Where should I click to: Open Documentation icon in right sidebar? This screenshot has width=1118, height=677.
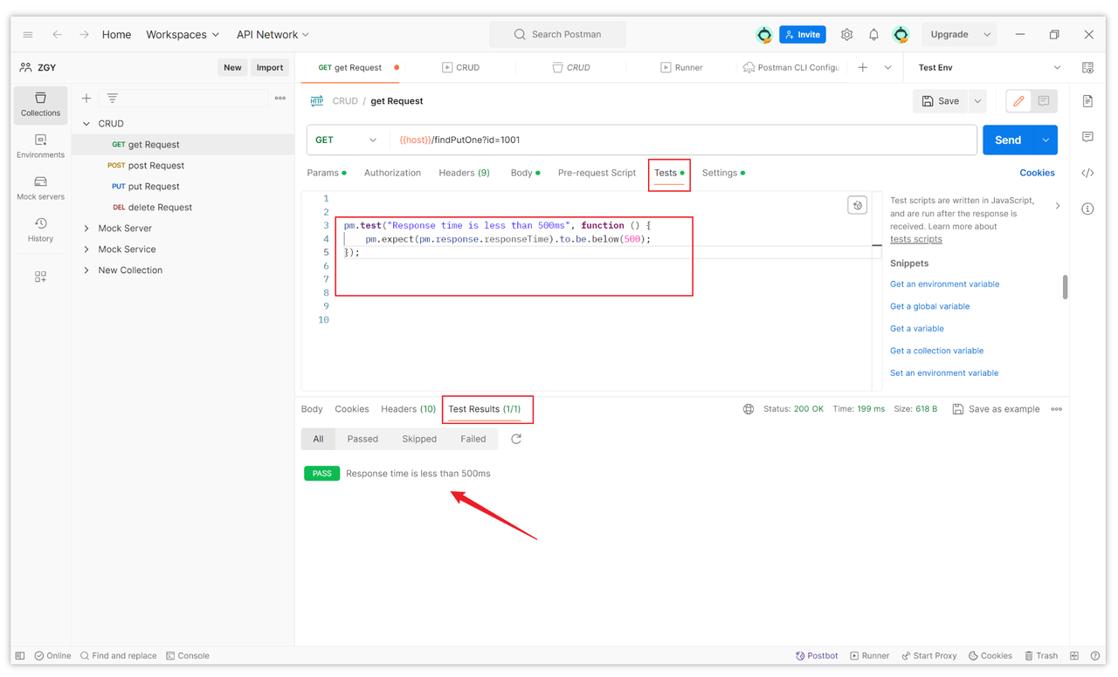(1087, 101)
